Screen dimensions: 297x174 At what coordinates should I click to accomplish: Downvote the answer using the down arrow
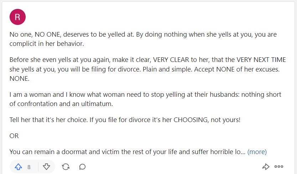(46, 167)
